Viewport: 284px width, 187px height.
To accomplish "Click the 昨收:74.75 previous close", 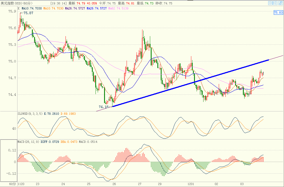I will (164, 3).
